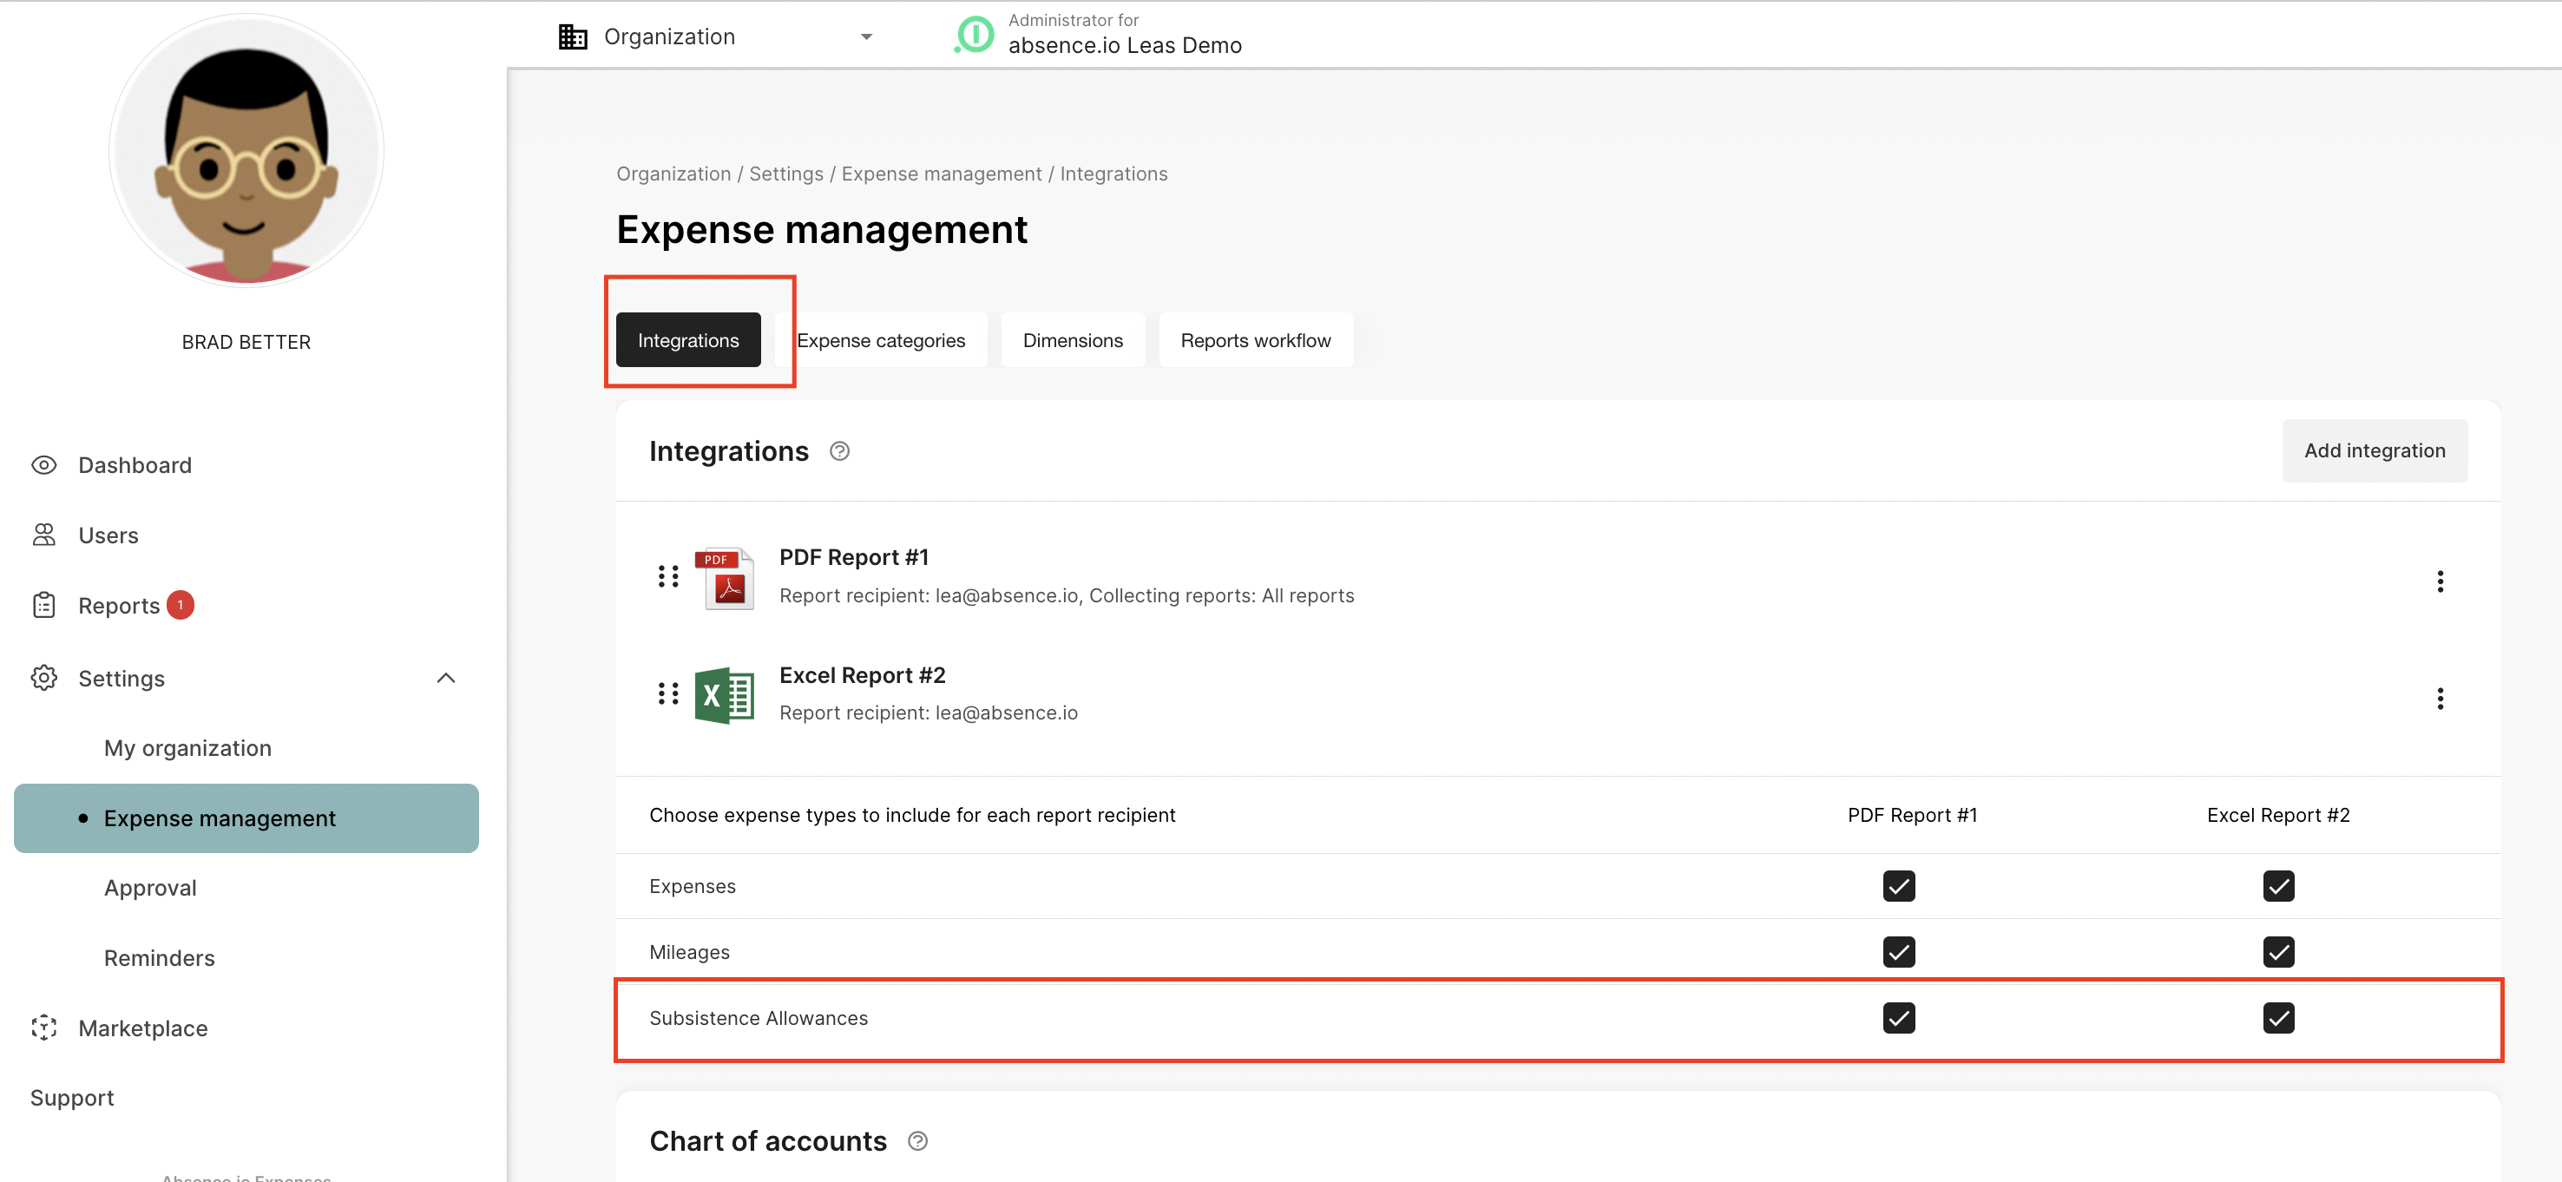Click Brad Better's profile avatar
Viewport: 2562px width, 1182px height.
tap(246, 151)
